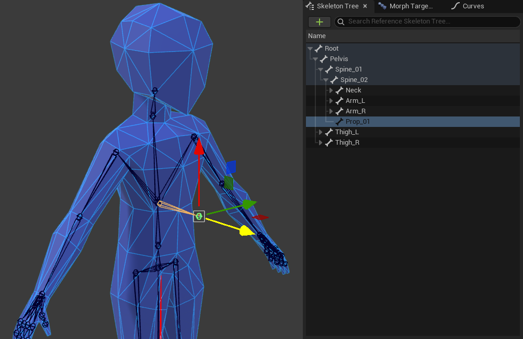The image size is (523, 339).
Task: Open the Morph Target tab
Action: [411, 6]
